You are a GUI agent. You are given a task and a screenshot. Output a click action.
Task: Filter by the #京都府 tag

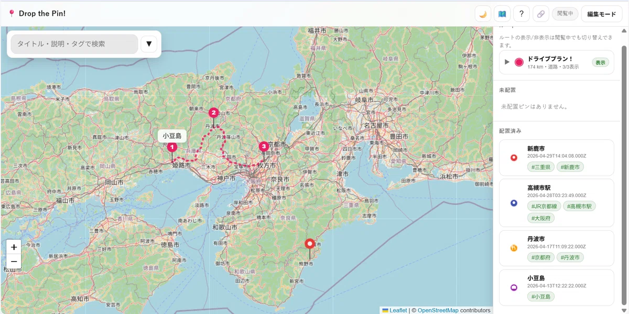point(540,257)
